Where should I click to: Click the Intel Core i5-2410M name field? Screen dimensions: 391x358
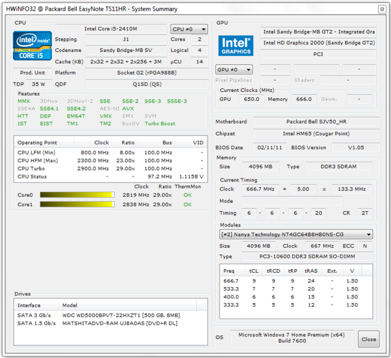pos(111,29)
